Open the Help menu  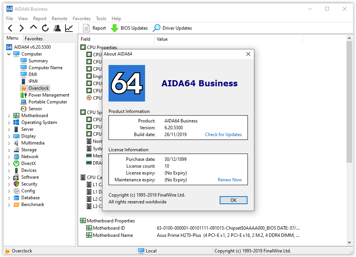coord(116,19)
